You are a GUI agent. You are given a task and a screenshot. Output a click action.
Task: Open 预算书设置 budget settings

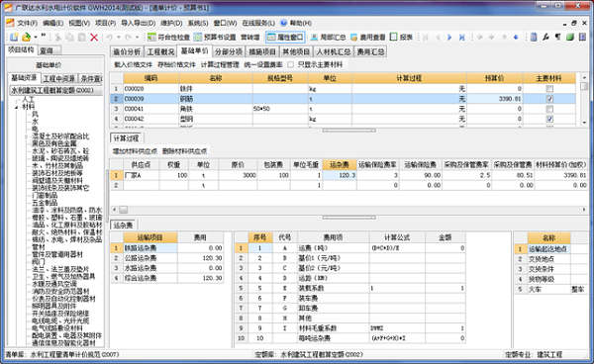pos(215,37)
